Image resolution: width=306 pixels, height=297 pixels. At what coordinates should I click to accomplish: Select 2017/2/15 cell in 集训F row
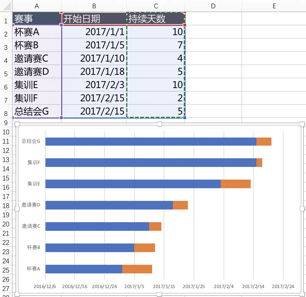[x=94, y=98]
